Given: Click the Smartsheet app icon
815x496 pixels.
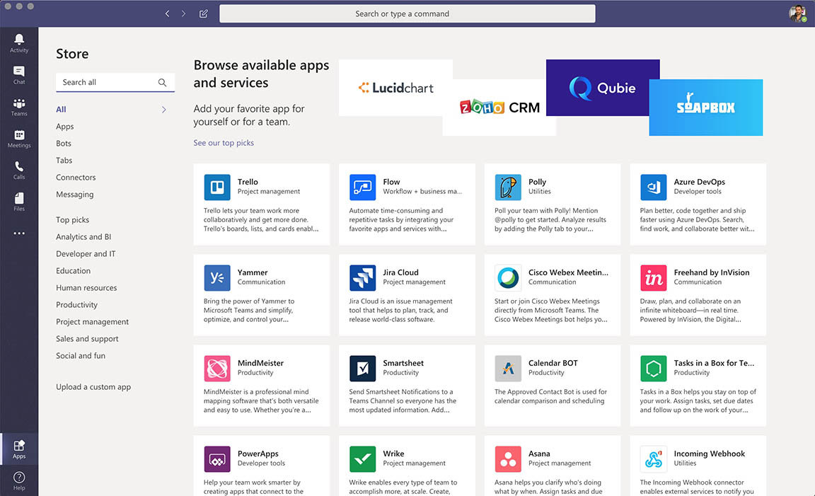Looking at the screenshot, I should click(x=363, y=368).
